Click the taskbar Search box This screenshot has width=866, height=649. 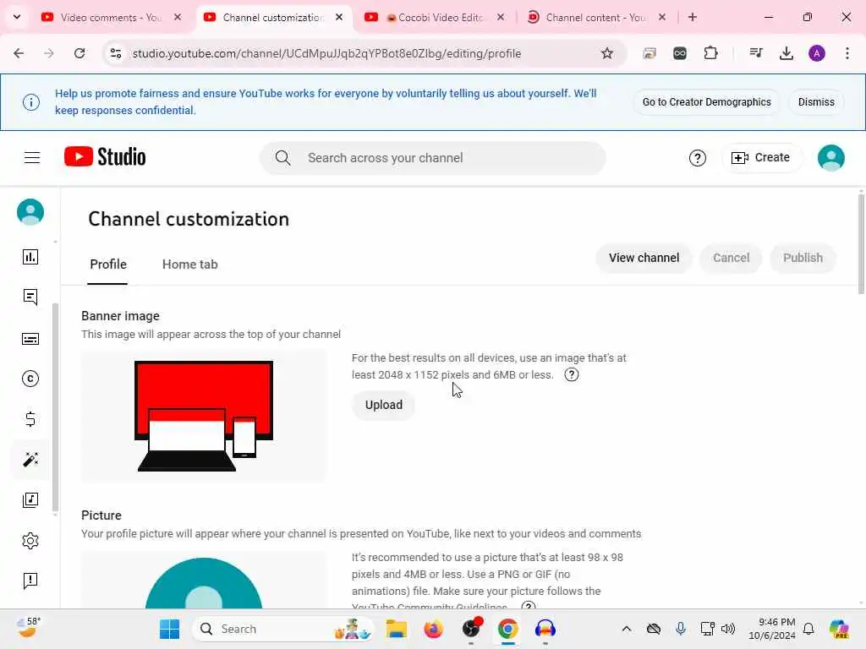click(283, 629)
